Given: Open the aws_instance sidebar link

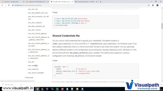Looking at the screenshot, I should 33,65.
